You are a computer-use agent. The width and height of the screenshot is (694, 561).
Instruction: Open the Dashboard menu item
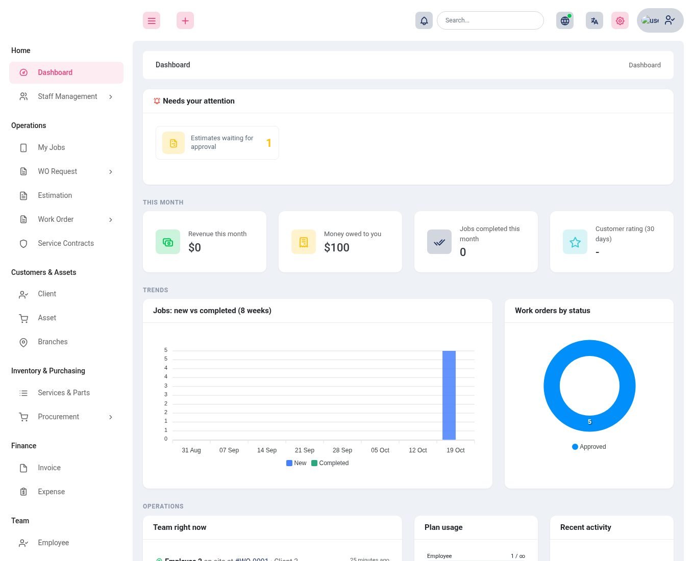[66, 72]
